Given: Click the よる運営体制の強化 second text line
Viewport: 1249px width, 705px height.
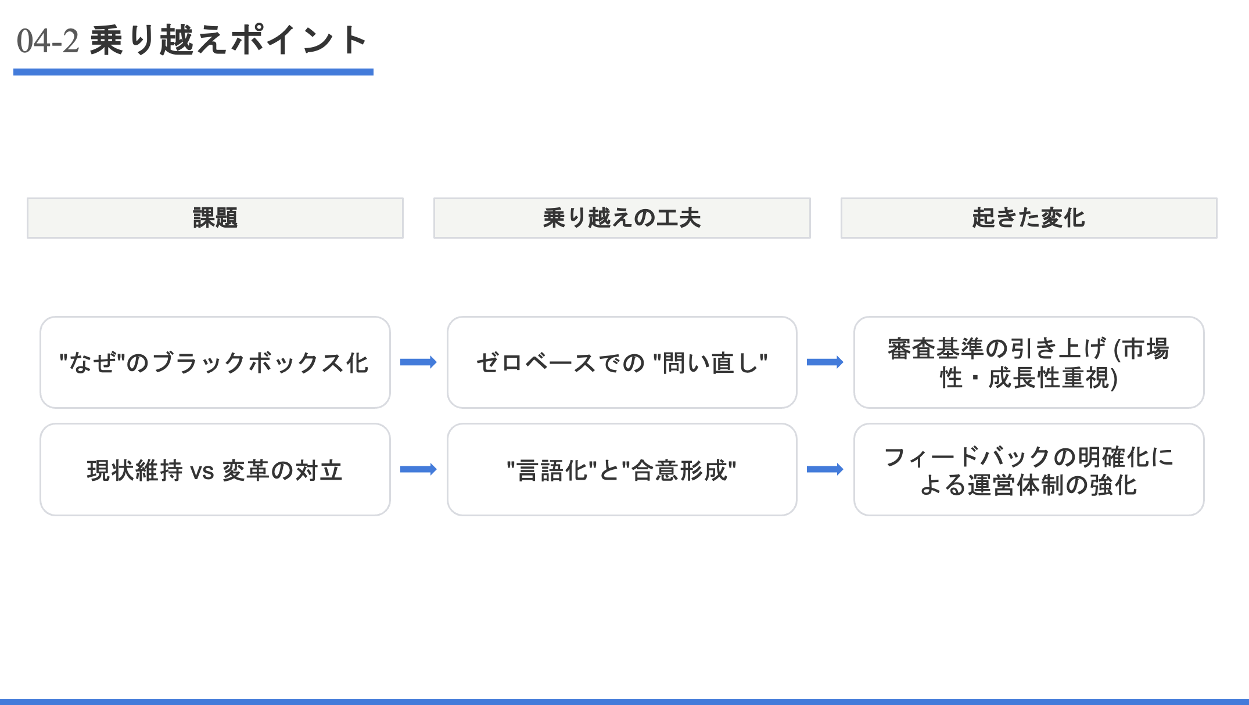Looking at the screenshot, I should [1028, 485].
